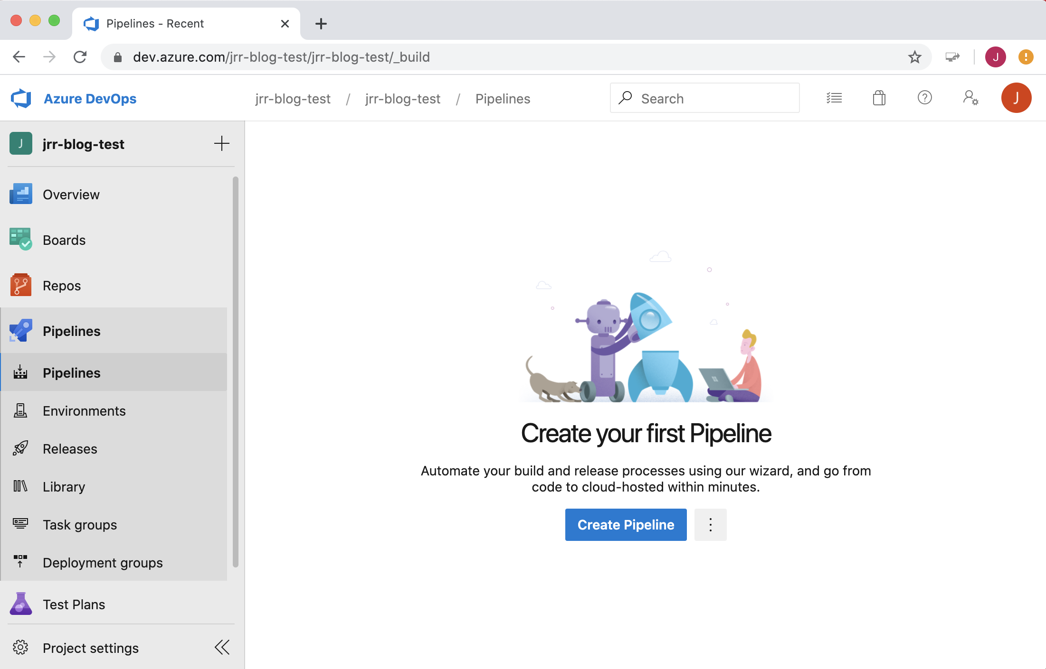Viewport: 1046px width, 669px height.
Task: Open Deployment groups menu item
Action: click(x=103, y=563)
